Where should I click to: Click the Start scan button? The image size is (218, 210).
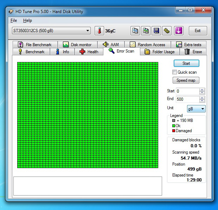click(x=186, y=63)
